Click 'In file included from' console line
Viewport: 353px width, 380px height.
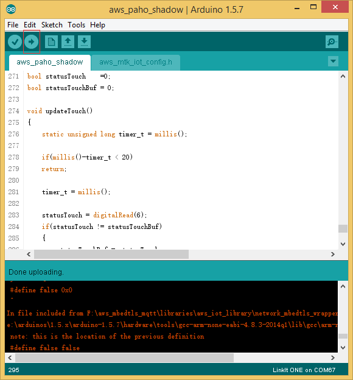(172, 313)
